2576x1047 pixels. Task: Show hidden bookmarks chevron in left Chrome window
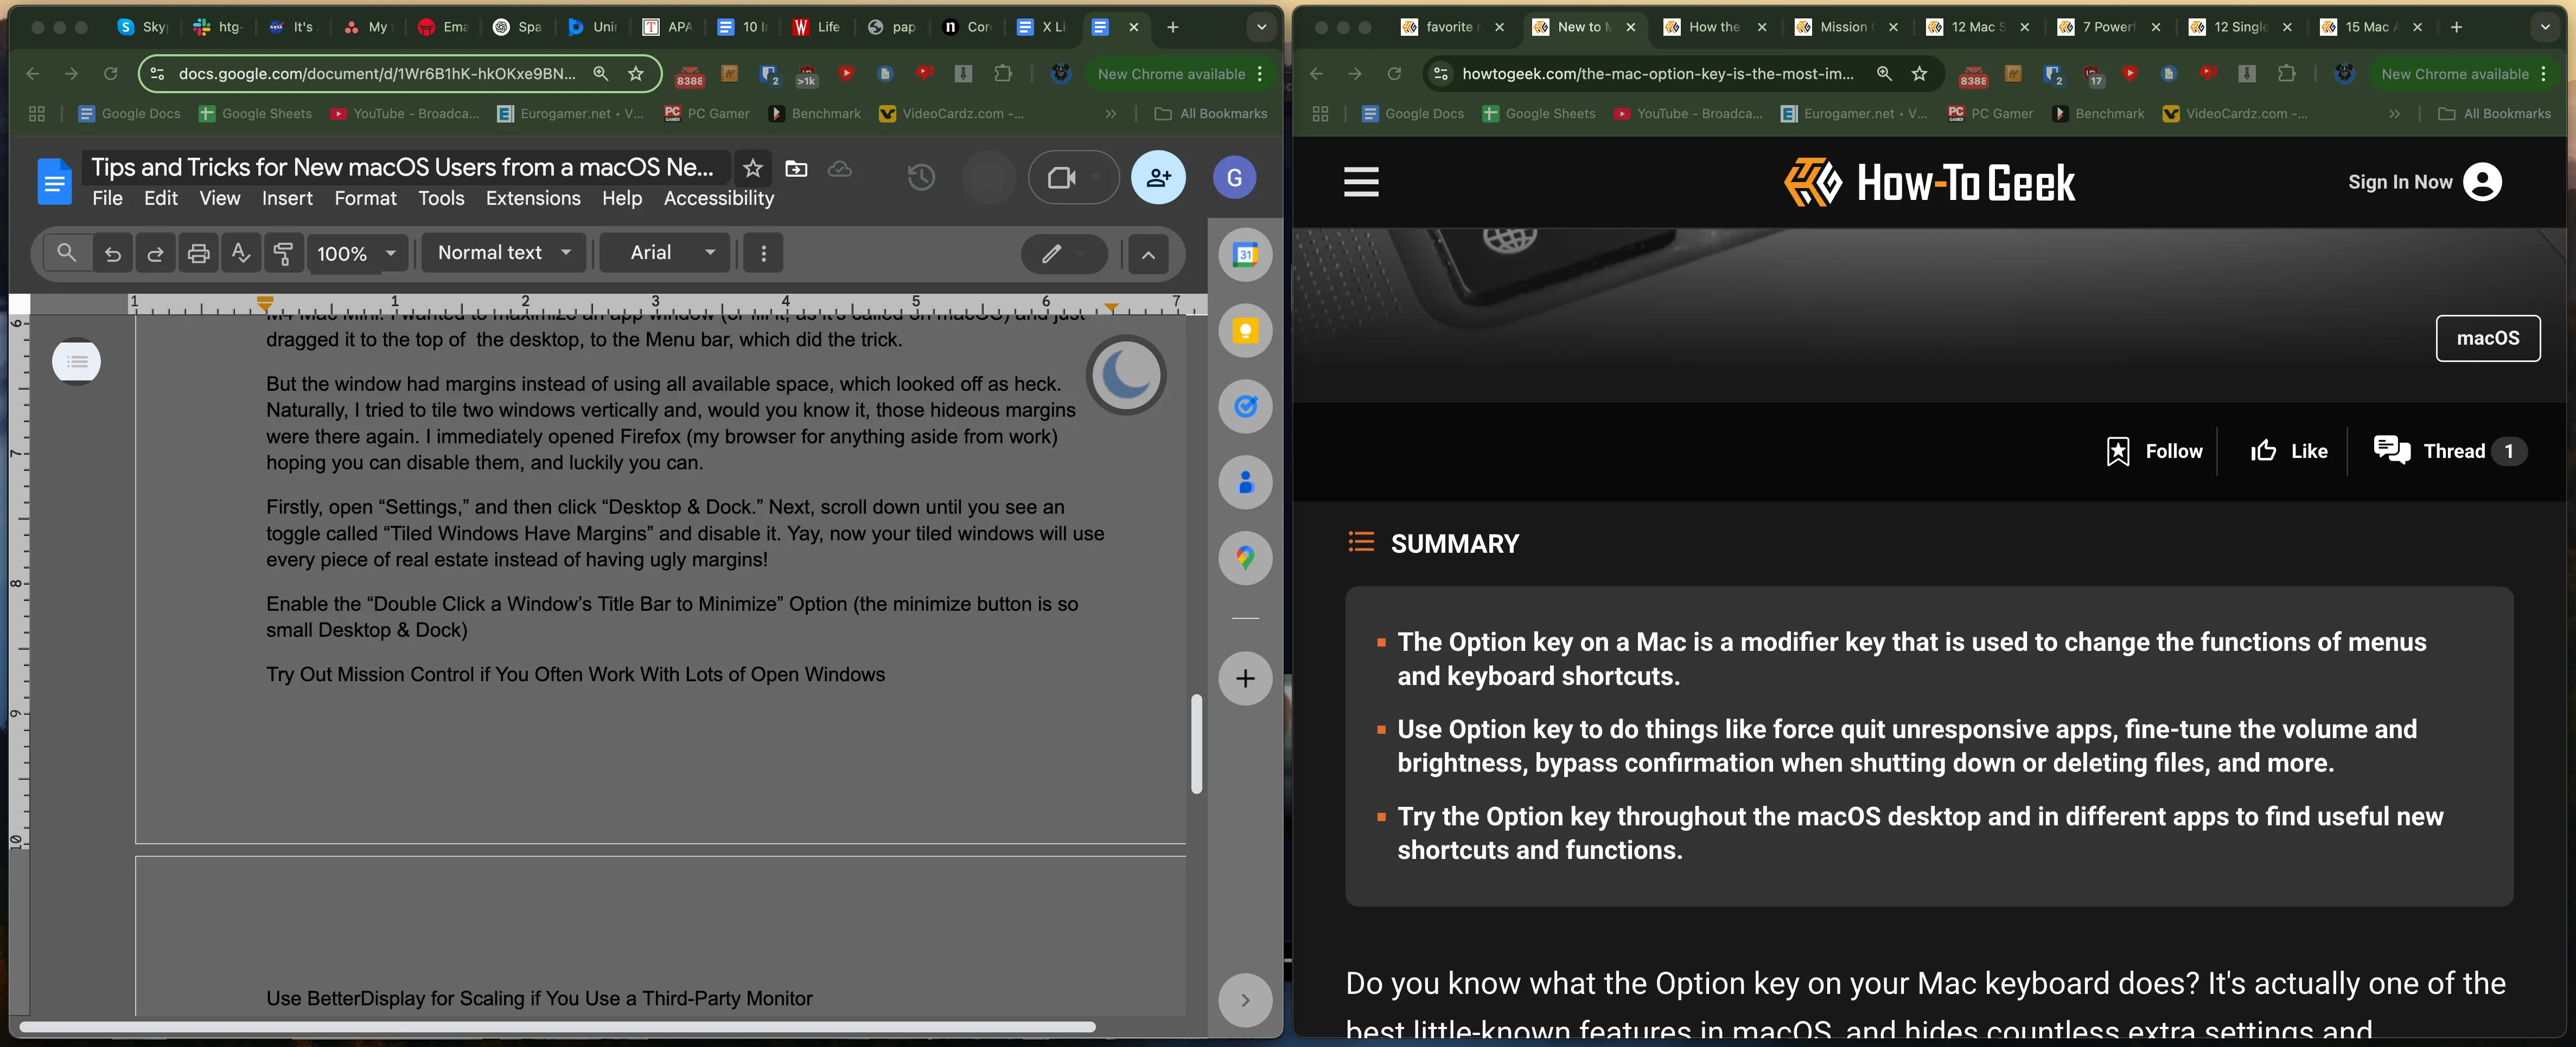[x=1110, y=114]
